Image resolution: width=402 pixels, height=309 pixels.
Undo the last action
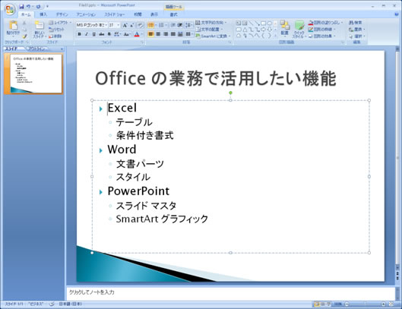tap(29, 6)
